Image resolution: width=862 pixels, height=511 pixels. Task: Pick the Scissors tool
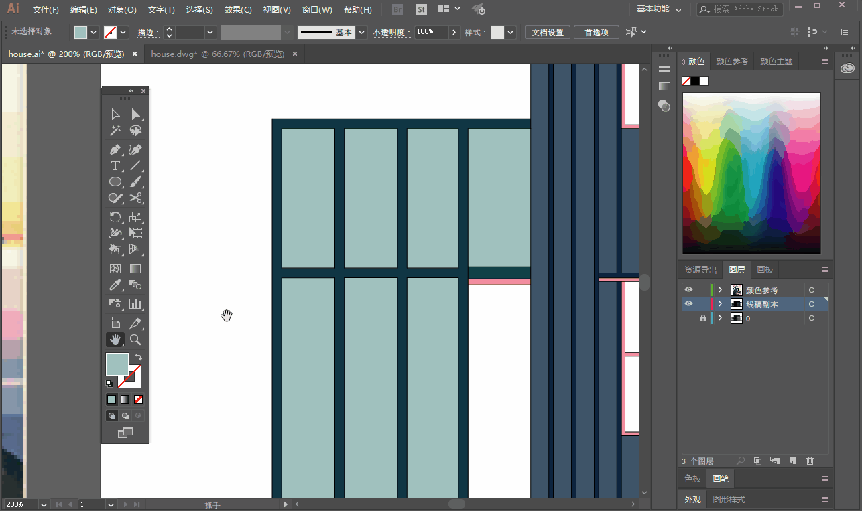pyautogui.click(x=135, y=198)
